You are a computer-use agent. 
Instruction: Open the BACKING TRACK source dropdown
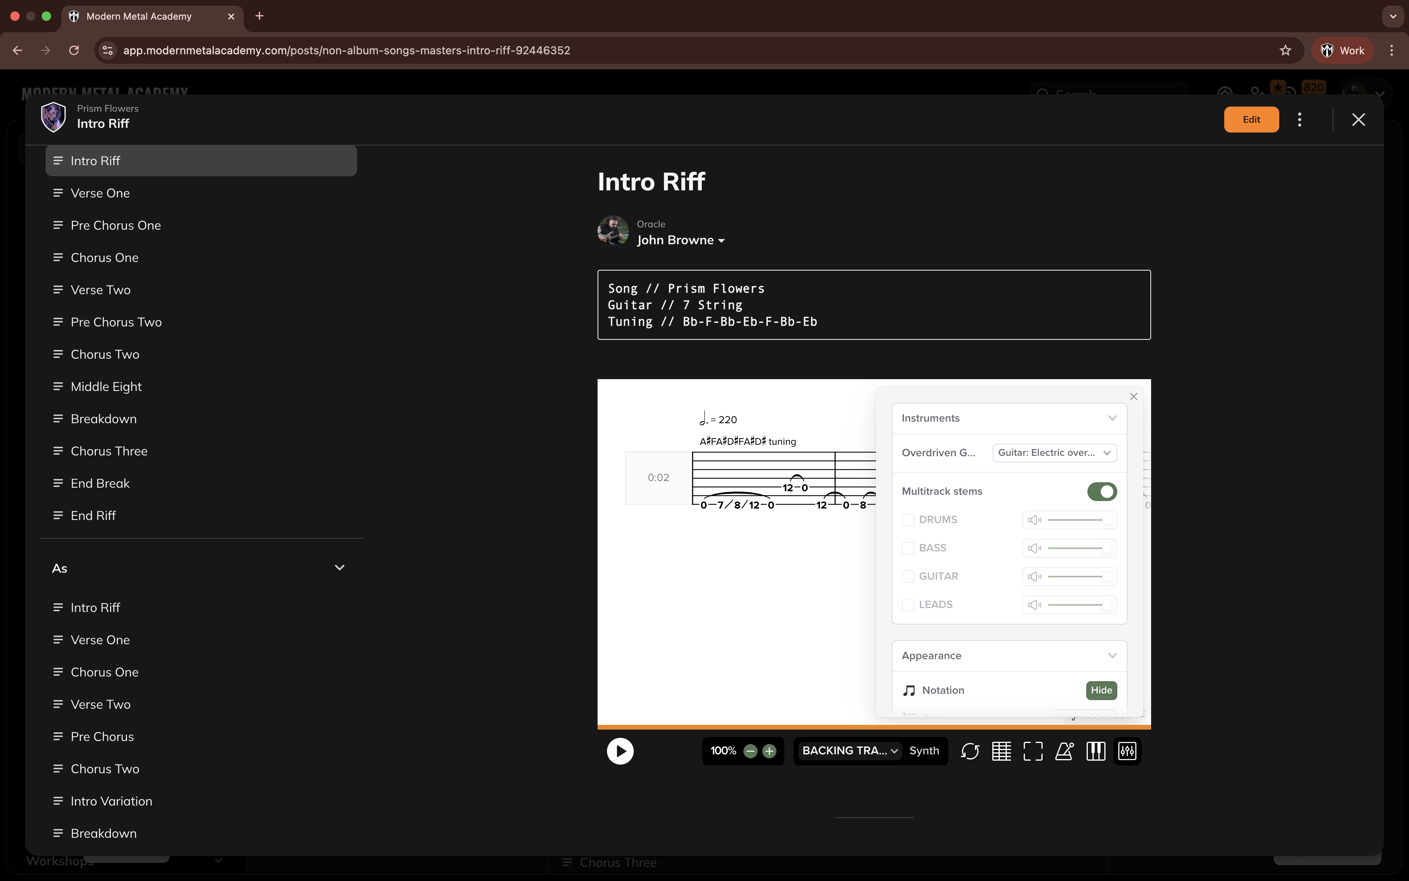click(850, 750)
